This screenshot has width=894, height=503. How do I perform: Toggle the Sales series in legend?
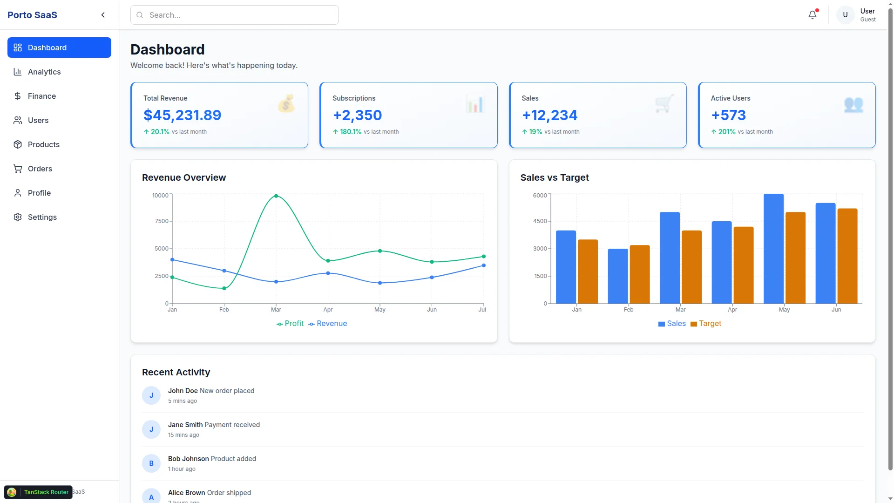pos(672,324)
